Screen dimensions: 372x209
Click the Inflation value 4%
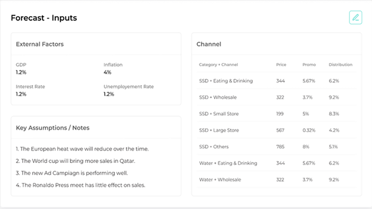pos(107,72)
